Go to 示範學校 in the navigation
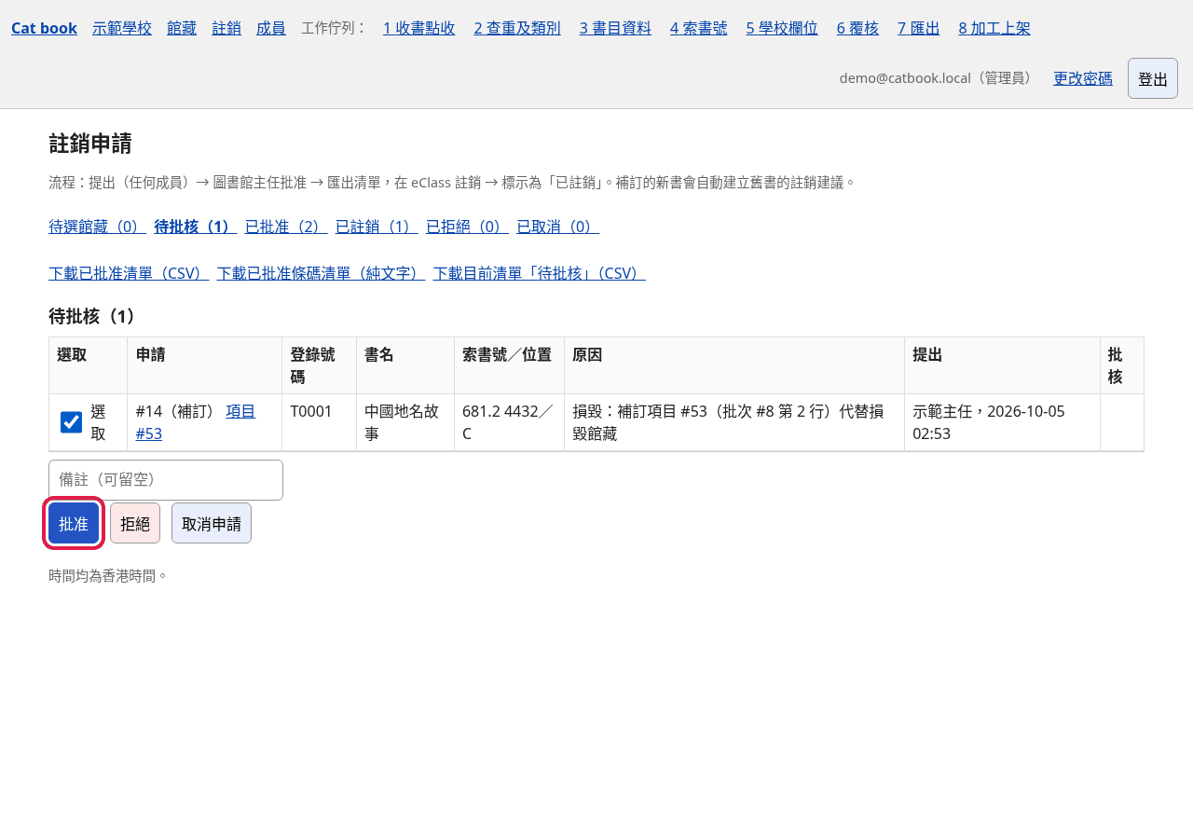Viewport: 1193px width, 839px height. coord(122,28)
